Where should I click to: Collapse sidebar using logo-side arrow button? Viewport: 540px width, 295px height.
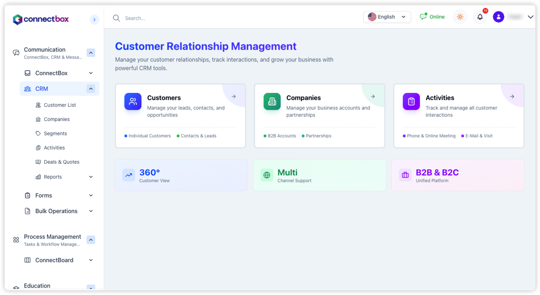[94, 20]
